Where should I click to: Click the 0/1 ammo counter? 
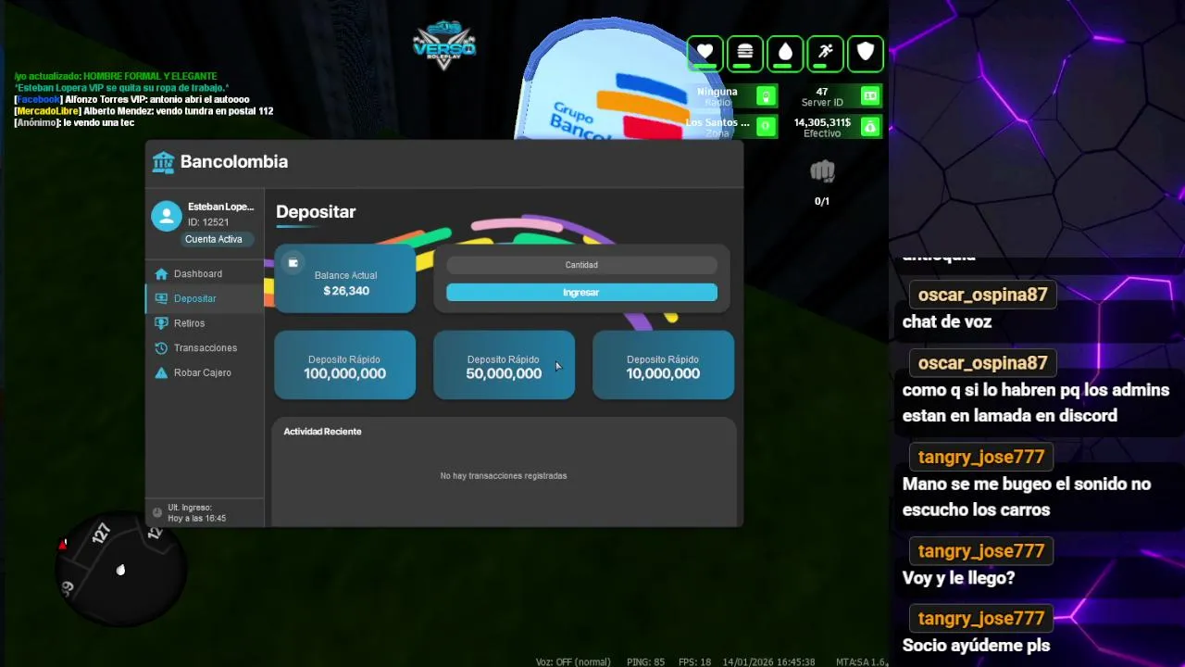[822, 201]
